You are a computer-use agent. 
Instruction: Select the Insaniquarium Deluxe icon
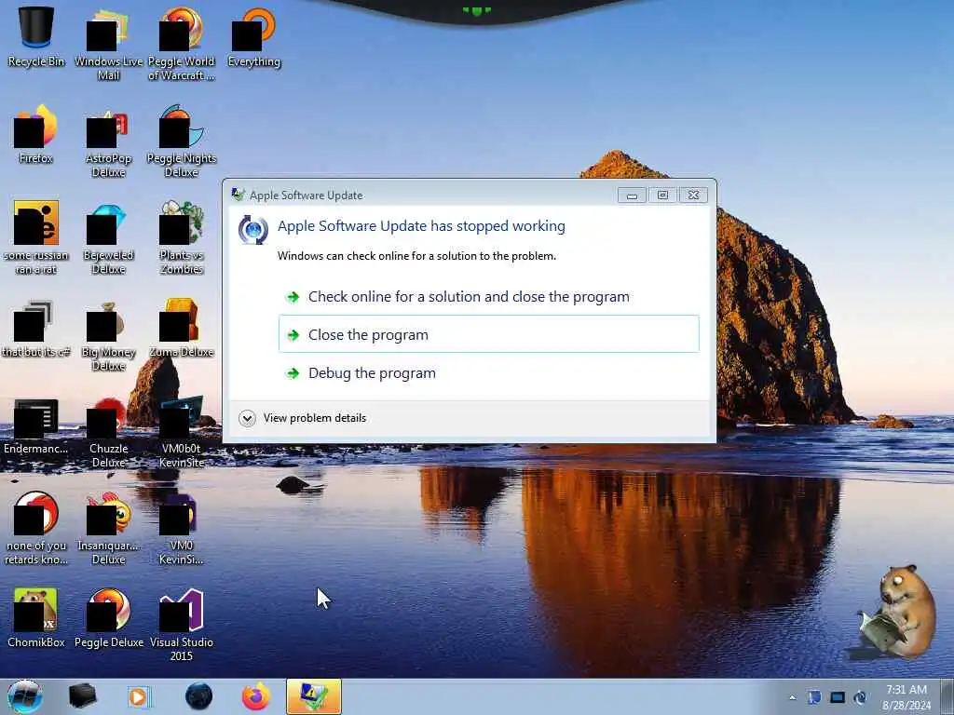[108, 529]
